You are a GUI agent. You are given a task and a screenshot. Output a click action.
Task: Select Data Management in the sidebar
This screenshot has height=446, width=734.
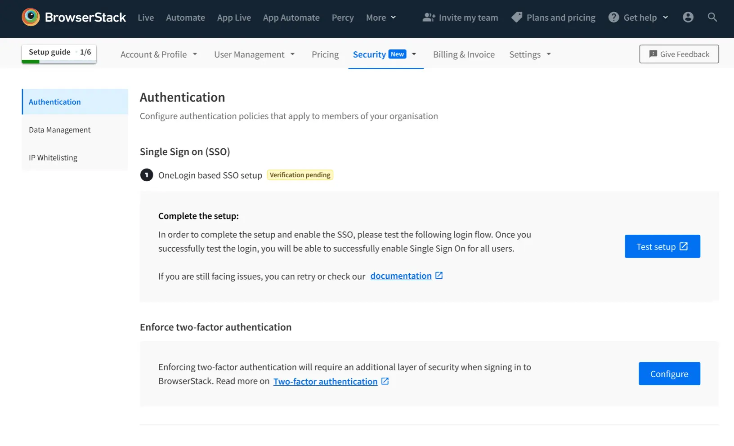pos(60,130)
